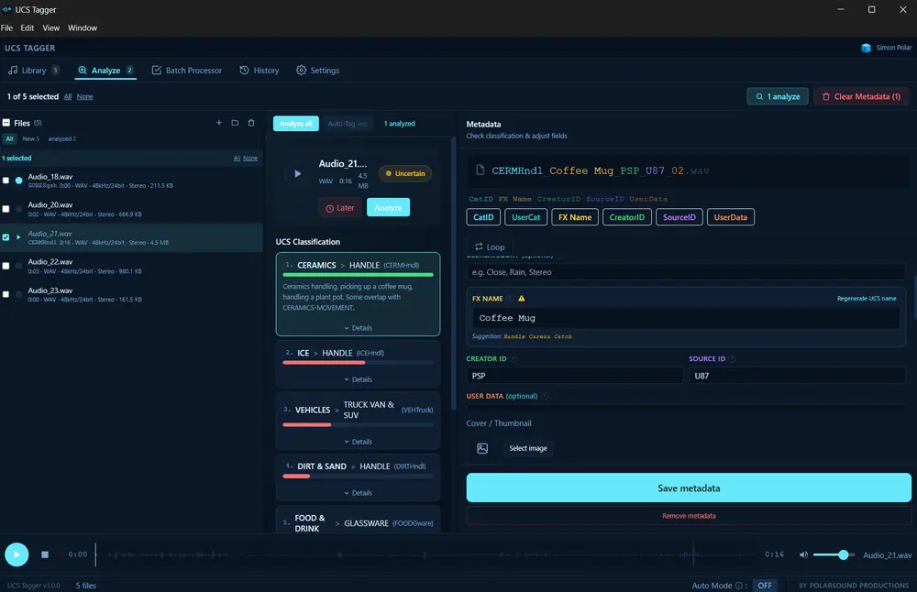The image size is (917, 592).
Task: Toggle the Loop button
Action: [490, 247]
